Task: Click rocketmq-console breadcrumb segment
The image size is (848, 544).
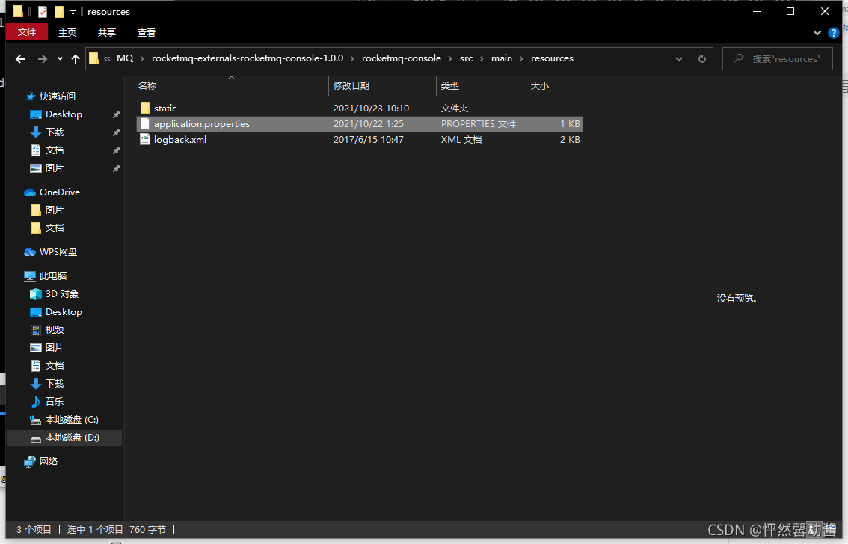Action: point(402,58)
